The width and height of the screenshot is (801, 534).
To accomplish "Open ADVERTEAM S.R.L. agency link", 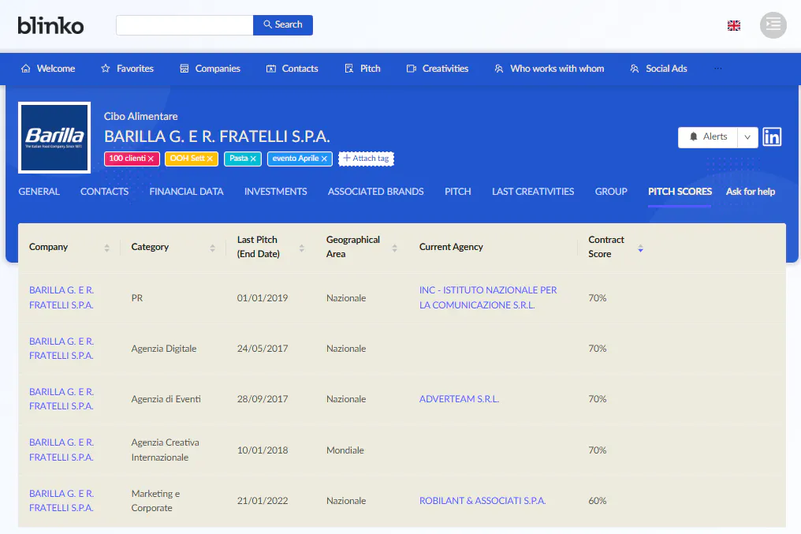I will point(459,399).
